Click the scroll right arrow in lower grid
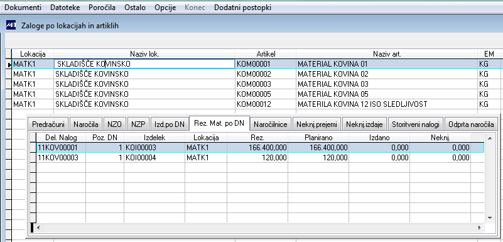Viewport: 503px width, 242px height. [x=479, y=228]
